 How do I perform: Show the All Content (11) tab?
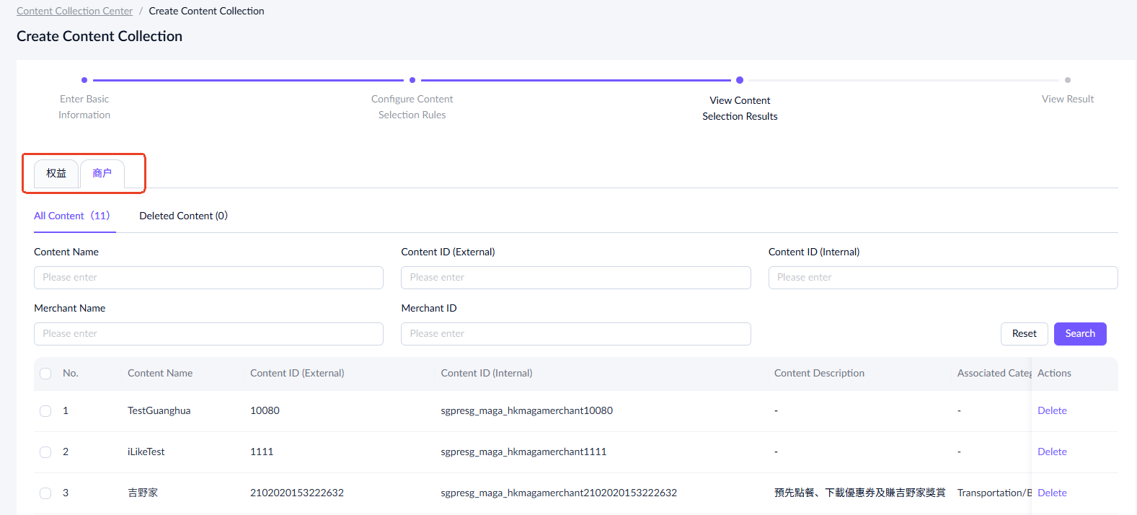(72, 216)
